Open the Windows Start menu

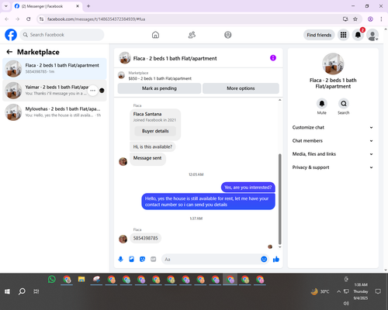7,291
